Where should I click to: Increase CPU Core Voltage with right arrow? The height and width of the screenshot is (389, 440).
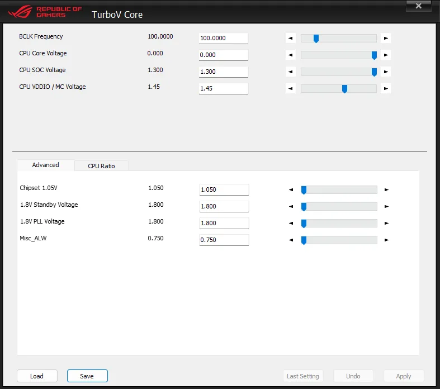pyautogui.click(x=386, y=55)
